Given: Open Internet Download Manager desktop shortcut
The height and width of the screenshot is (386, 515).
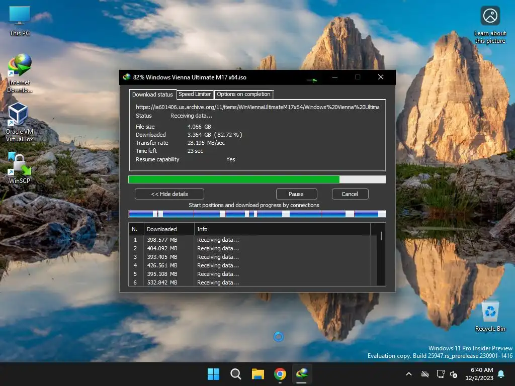Looking at the screenshot, I should pyautogui.click(x=20, y=73).
